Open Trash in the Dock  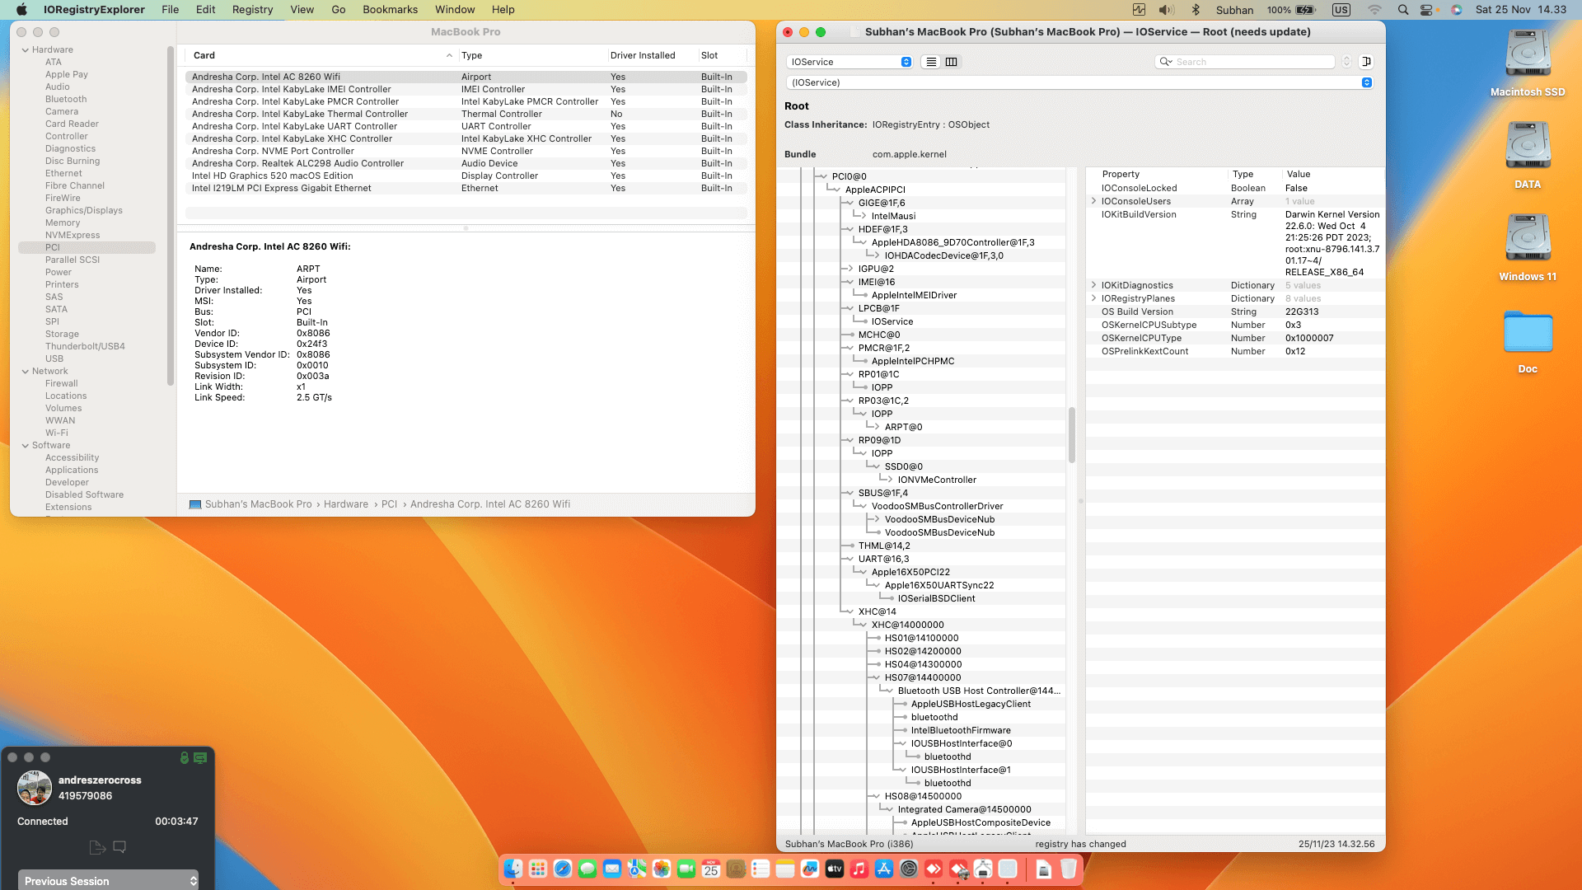tap(1069, 869)
